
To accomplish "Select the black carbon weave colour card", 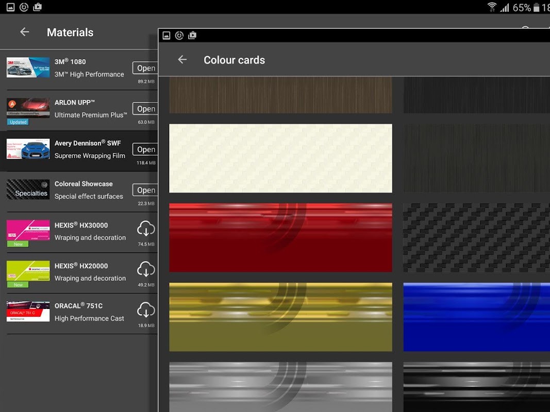I will point(477,237).
